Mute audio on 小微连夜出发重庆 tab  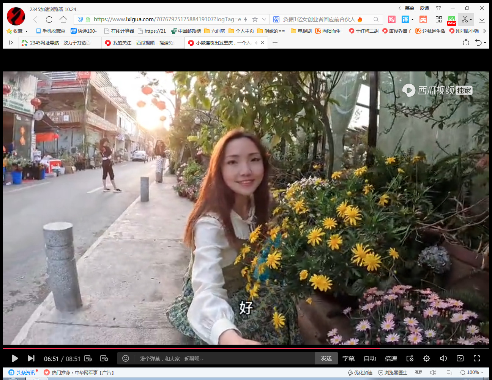pos(256,43)
